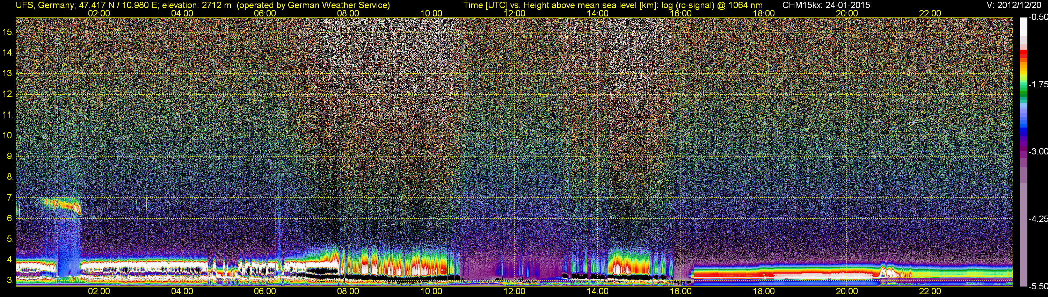
Task: Click the 6. km height axis label
Action: 10,218
